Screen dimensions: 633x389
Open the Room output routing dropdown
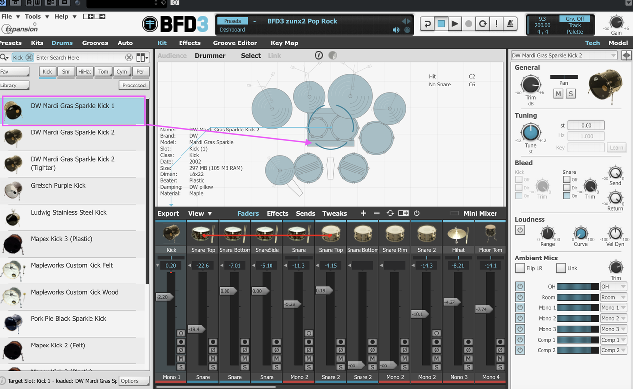613,297
